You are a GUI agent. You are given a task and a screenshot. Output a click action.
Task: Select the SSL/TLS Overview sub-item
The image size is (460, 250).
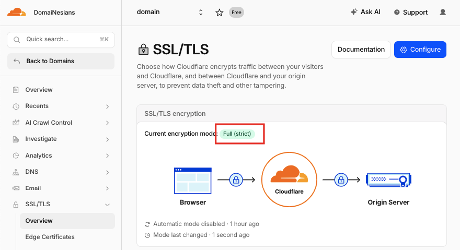point(67,221)
